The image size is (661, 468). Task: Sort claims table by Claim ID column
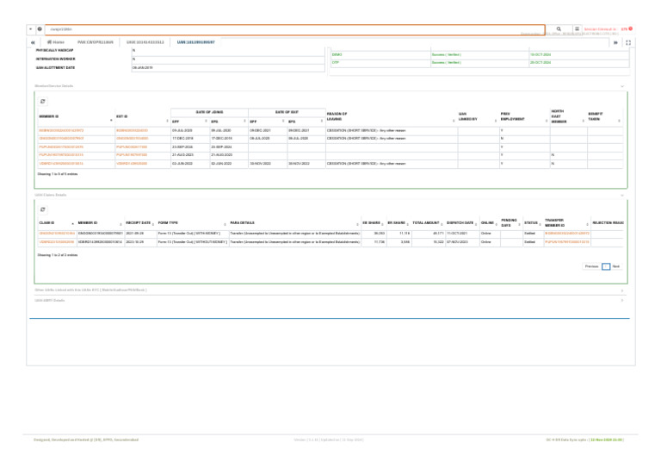[57, 223]
